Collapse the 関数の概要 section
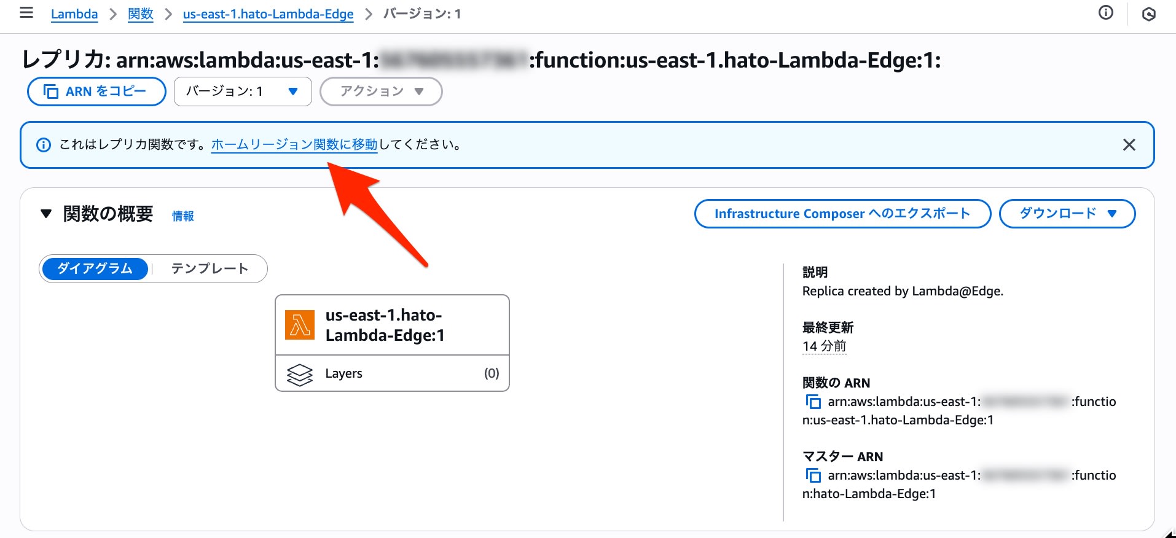1176x538 pixels. tap(46, 214)
